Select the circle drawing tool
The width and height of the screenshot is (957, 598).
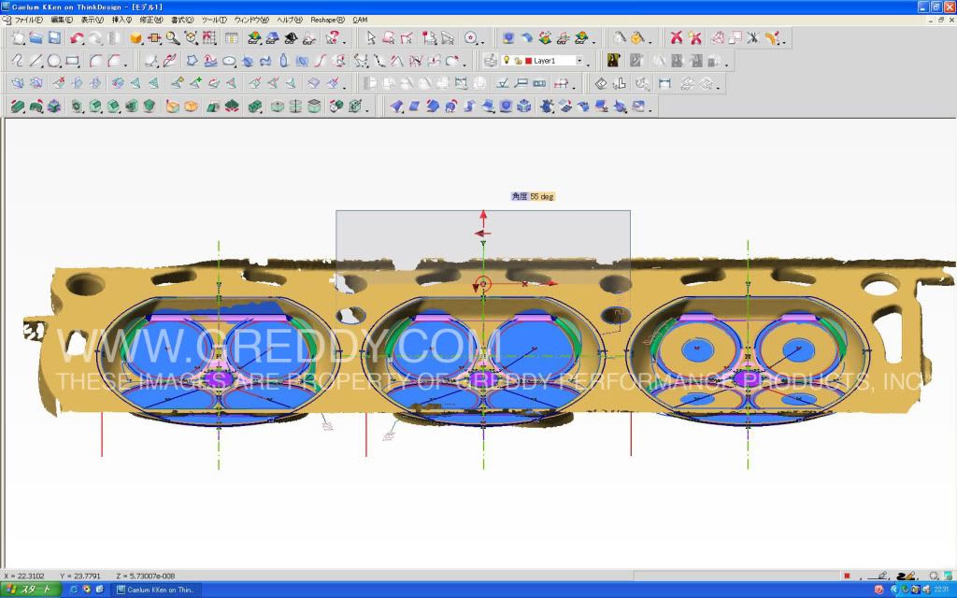point(54,61)
